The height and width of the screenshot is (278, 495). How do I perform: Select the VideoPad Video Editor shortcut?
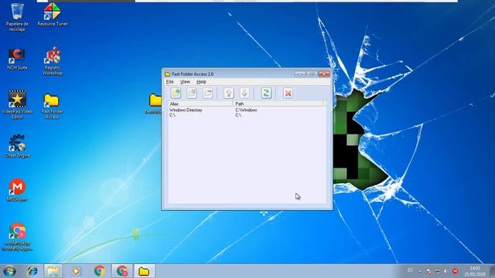tap(17, 105)
